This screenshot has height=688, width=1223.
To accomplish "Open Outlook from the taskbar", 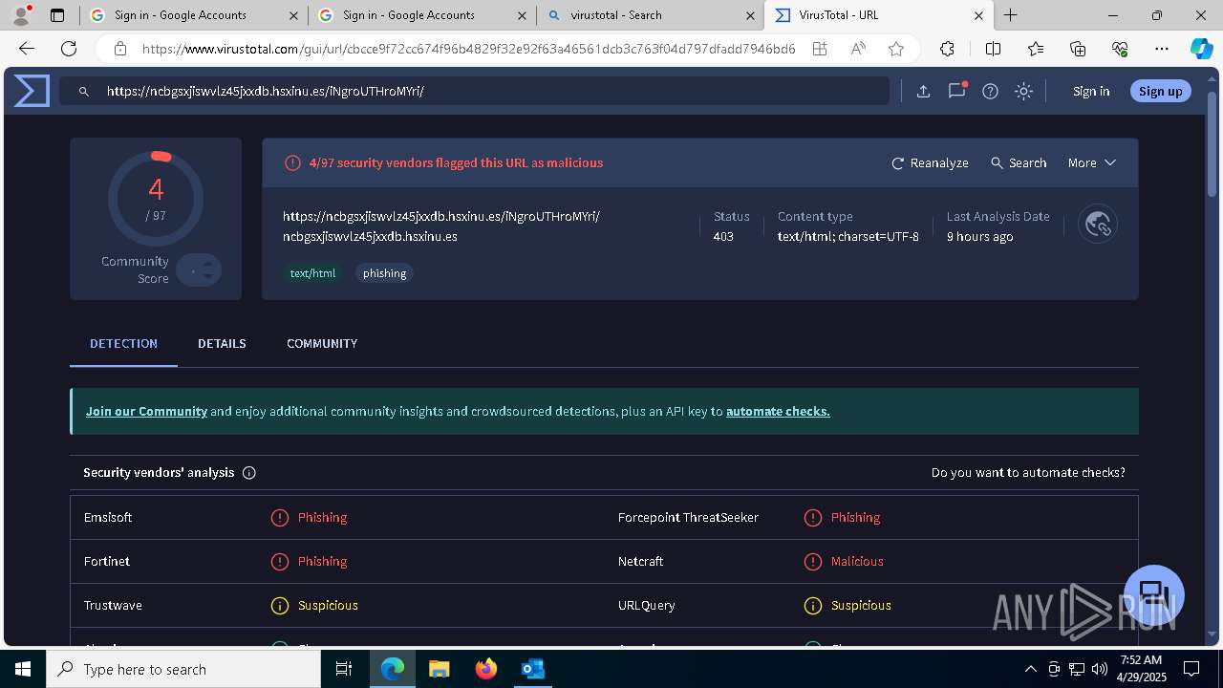I will [x=533, y=669].
